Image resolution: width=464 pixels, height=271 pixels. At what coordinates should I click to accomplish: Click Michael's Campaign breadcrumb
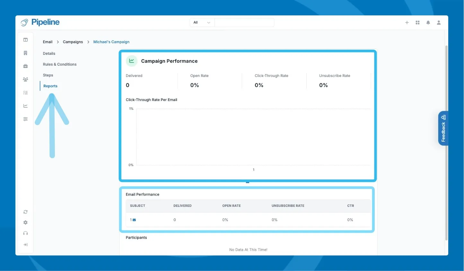pos(111,42)
